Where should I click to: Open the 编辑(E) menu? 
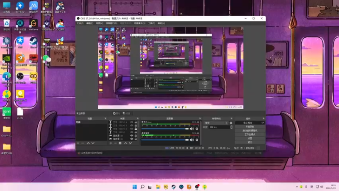[x=90, y=23]
